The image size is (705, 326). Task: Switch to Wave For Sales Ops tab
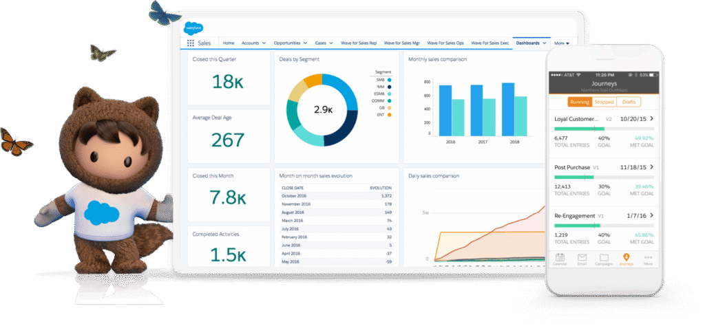tap(445, 43)
